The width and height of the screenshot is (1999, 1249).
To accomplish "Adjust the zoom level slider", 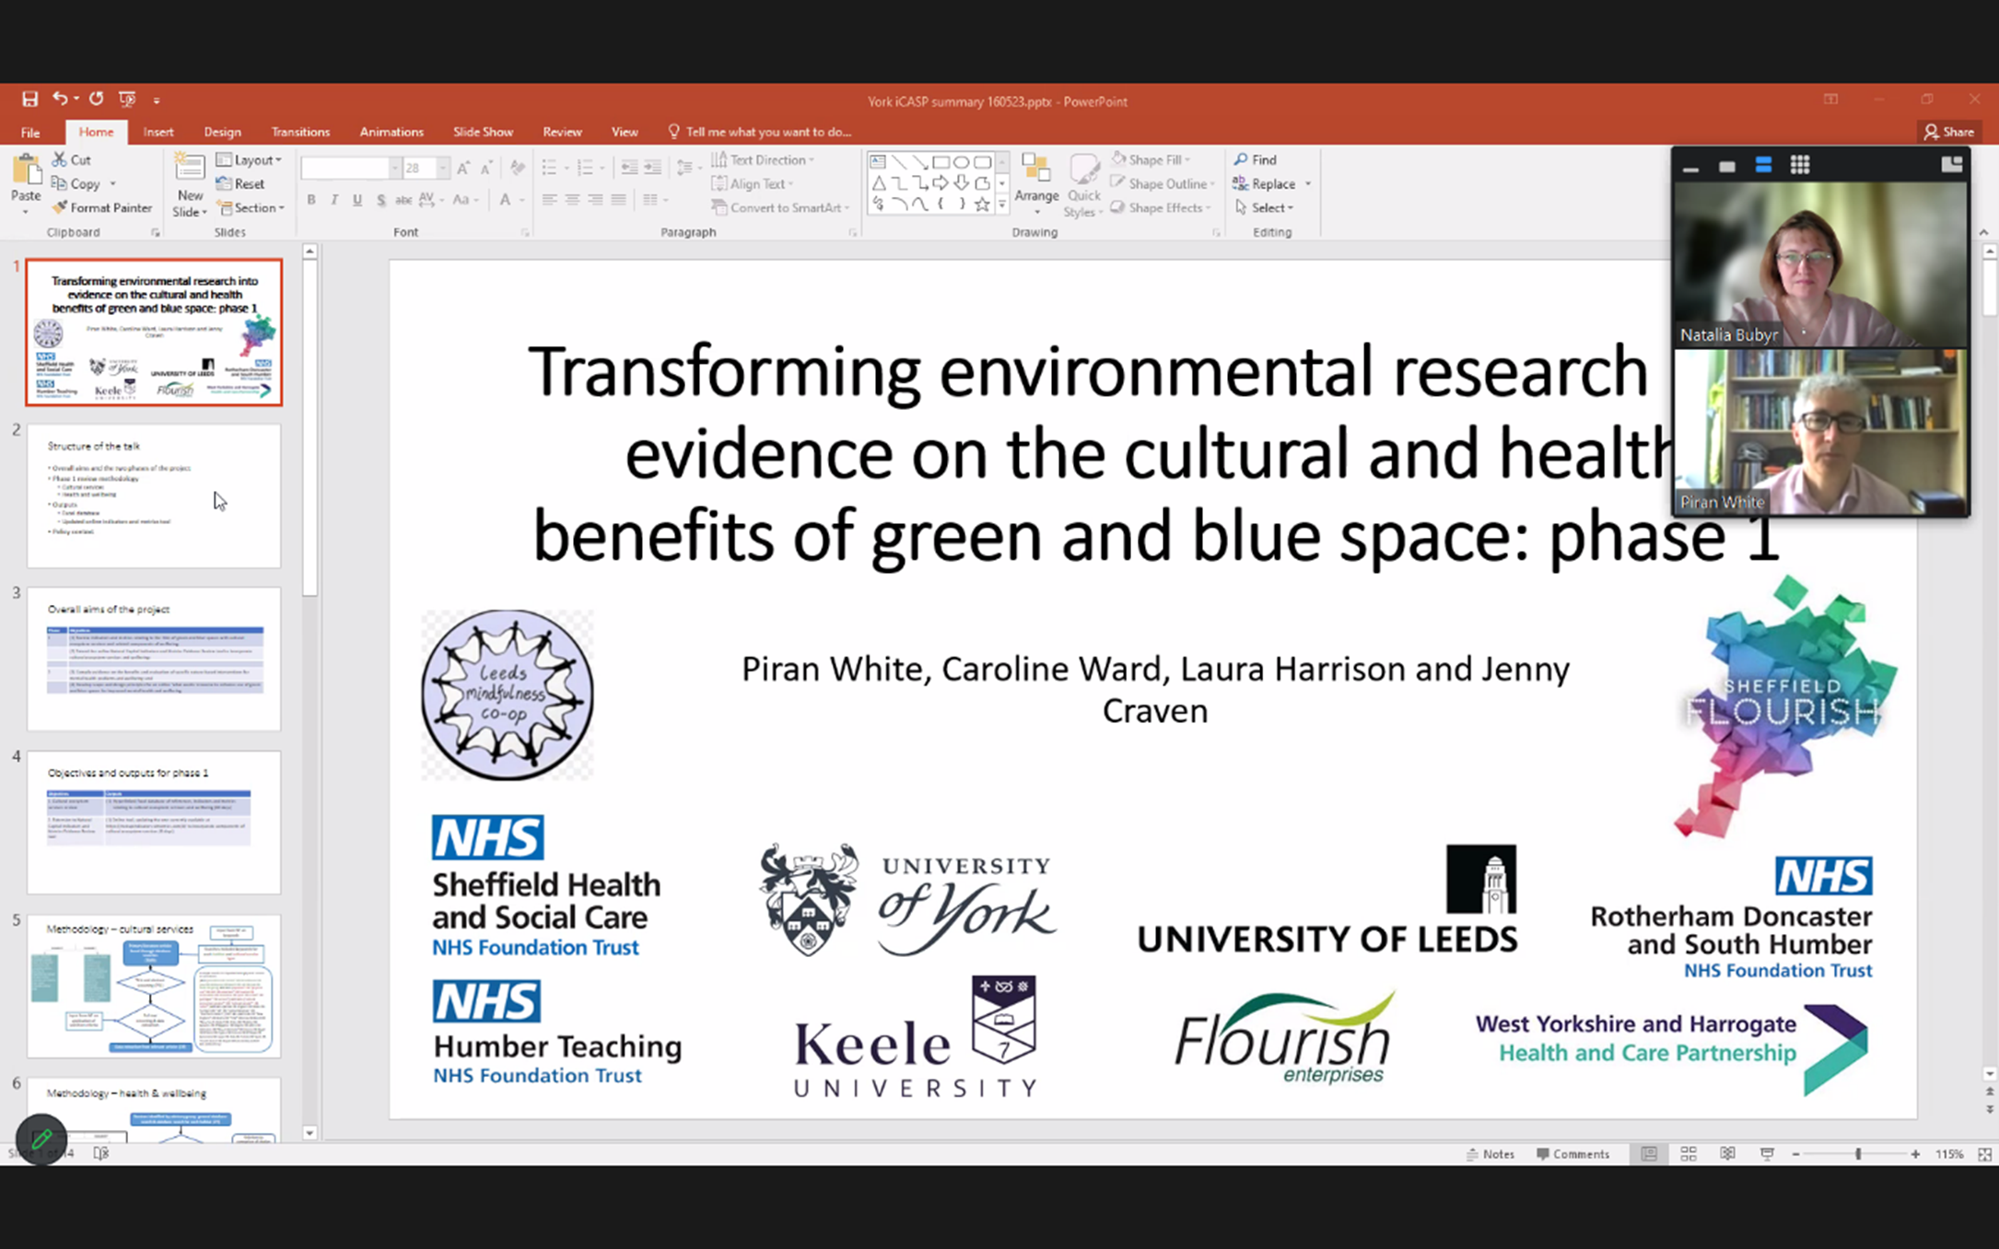I will [1857, 1154].
